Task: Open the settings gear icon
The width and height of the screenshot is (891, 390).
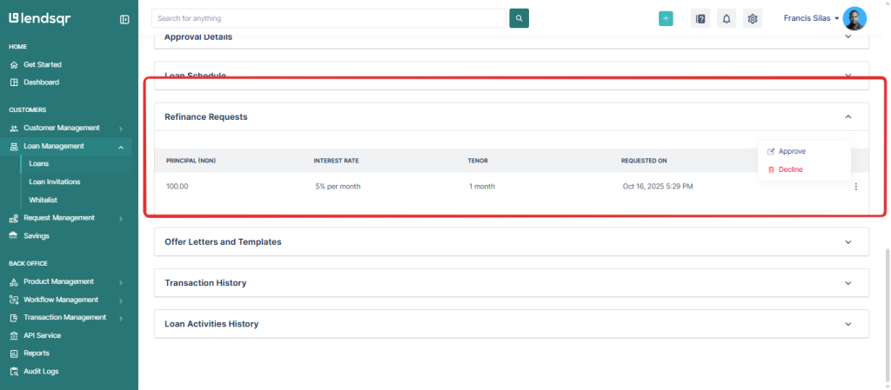Action: click(x=754, y=18)
